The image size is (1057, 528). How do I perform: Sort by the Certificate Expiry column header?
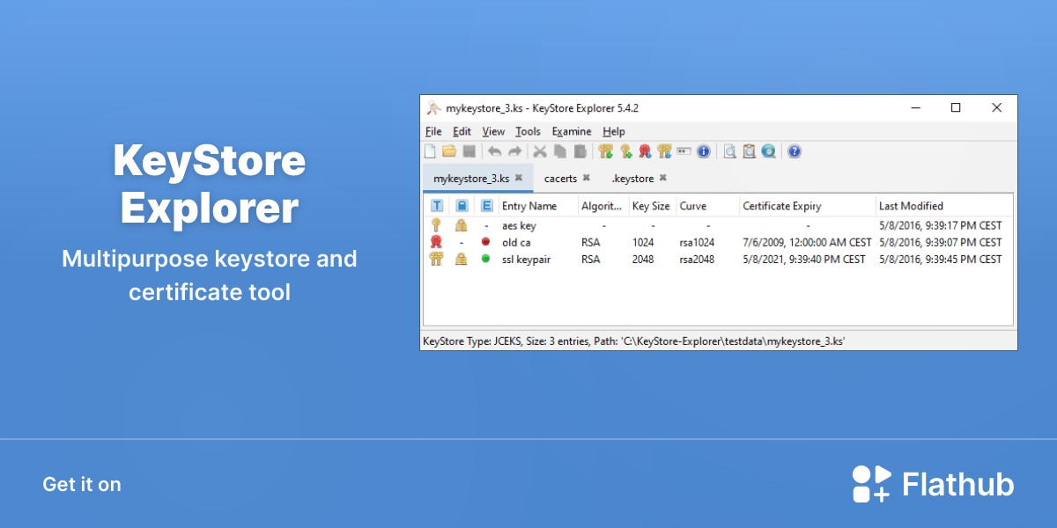[x=808, y=206]
